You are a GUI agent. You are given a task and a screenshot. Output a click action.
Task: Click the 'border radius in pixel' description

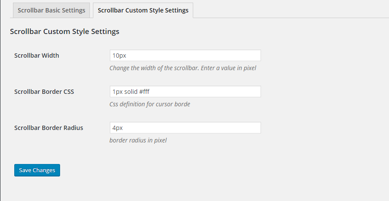(x=138, y=140)
